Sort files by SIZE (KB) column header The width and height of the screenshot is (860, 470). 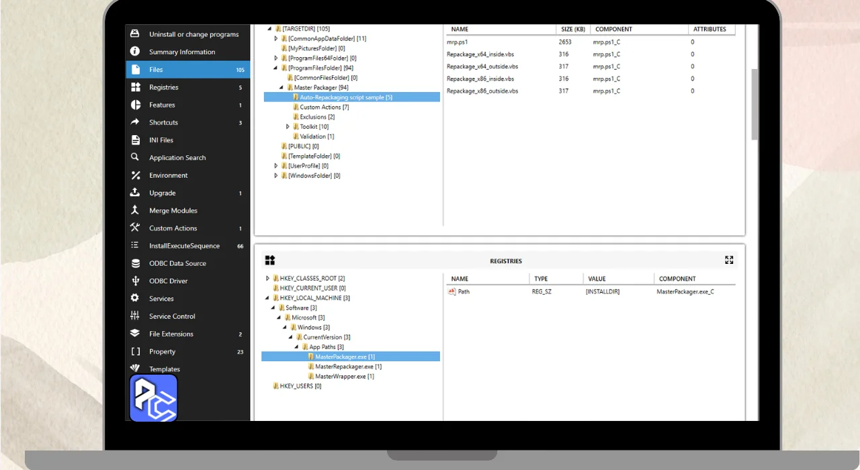[x=573, y=30]
